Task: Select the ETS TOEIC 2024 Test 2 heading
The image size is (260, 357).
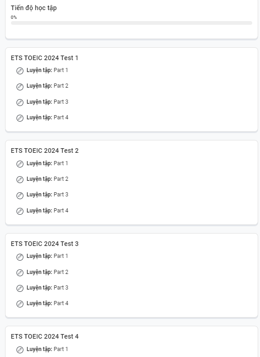Action: click(x=44, y=151)
